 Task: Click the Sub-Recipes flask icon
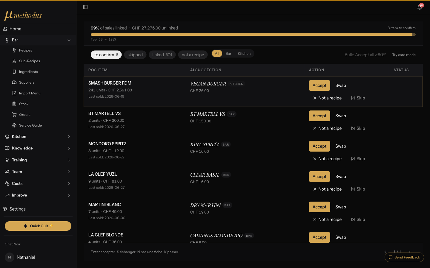pyautogui.click(x=14, y=61)
